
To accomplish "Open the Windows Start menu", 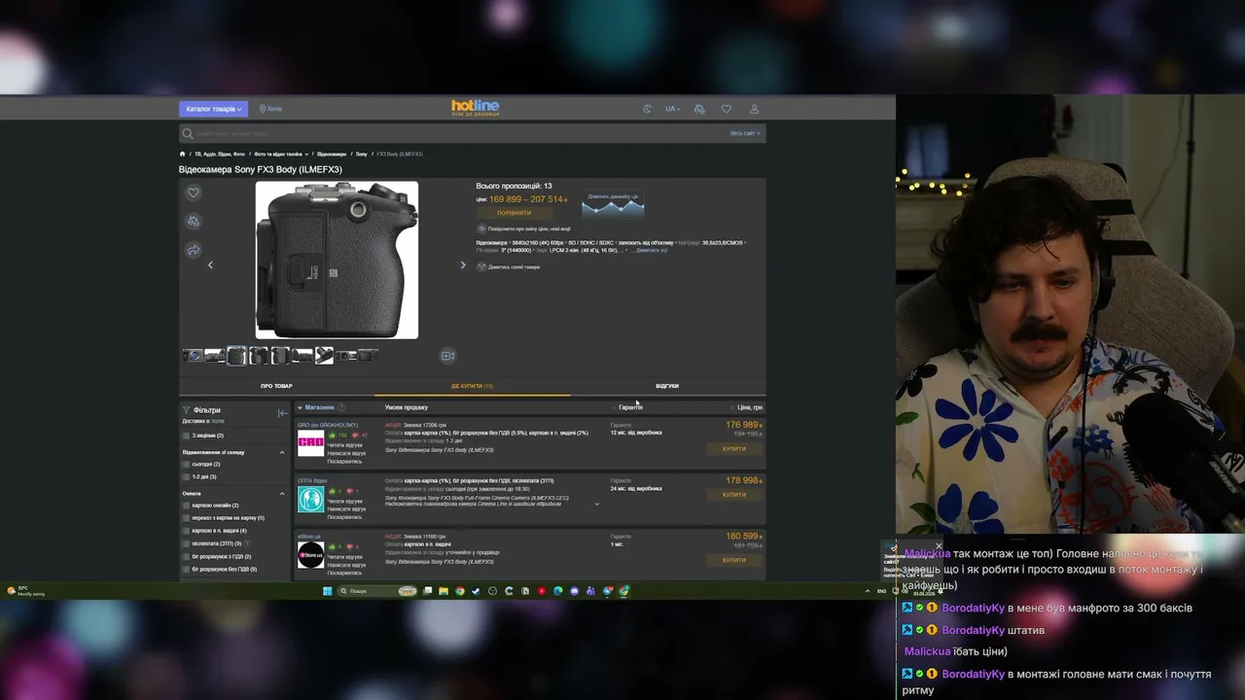I will point(327,591).
